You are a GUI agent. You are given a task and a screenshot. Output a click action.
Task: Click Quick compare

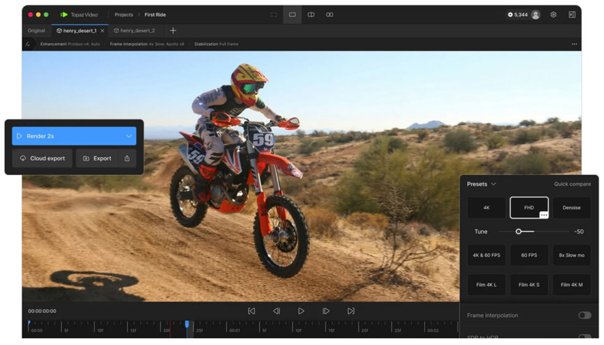click(x=572, y=184)
